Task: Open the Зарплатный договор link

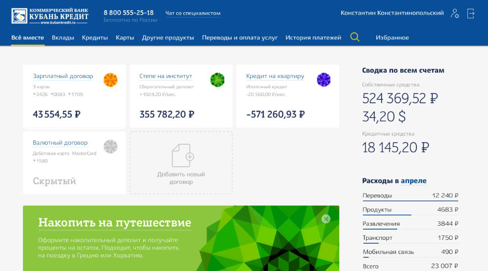Action: pos(62,76)
